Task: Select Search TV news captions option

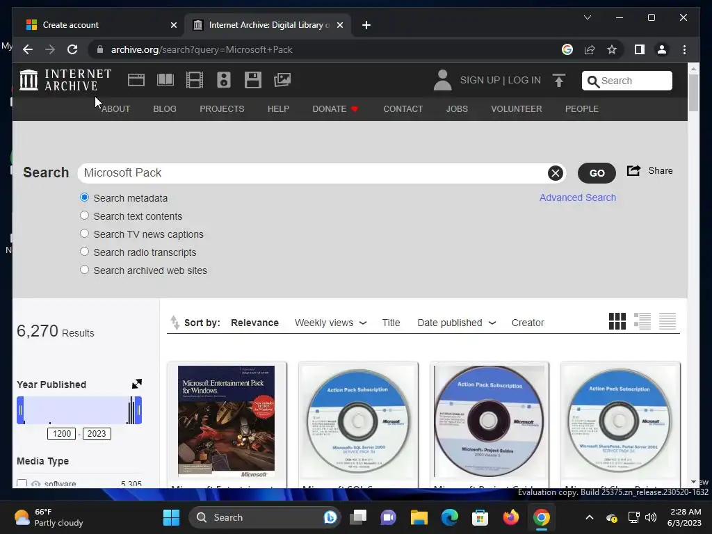Action: [x=84, y=234]
